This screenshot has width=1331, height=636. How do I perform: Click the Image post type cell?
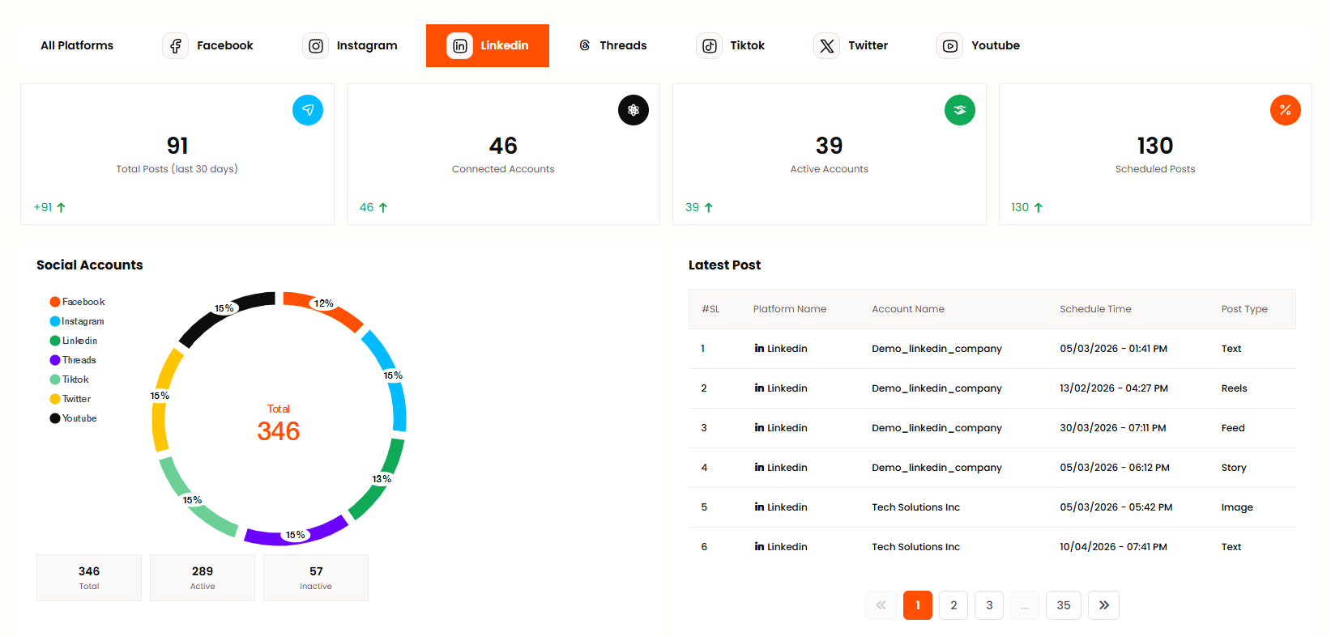click(1237, 507)
